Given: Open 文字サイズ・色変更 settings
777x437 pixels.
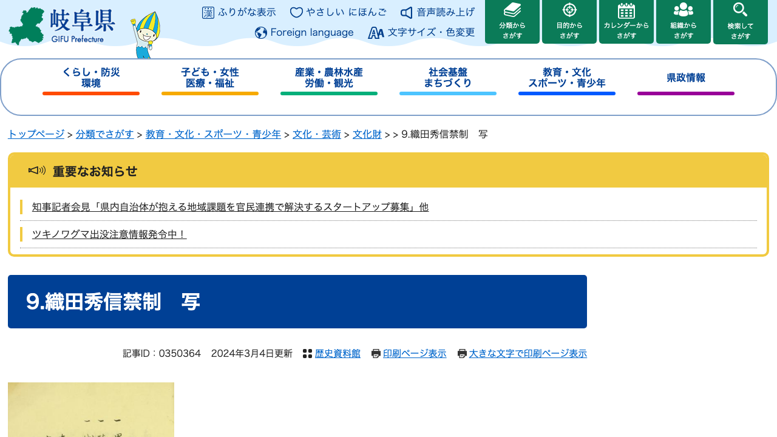Looking at the screenshot, I should (422, 33).
